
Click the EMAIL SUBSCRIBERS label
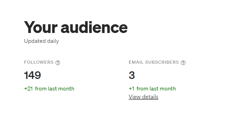(x=154, y=62)
